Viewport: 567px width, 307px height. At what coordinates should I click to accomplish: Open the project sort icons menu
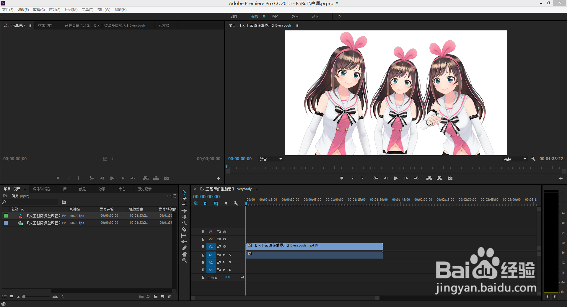pyautogui.click(x=63, y=297)
